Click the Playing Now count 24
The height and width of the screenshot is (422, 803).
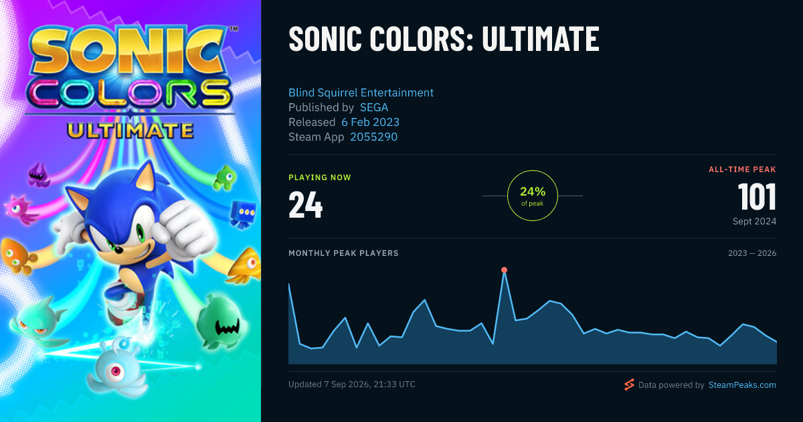point(306,205)
